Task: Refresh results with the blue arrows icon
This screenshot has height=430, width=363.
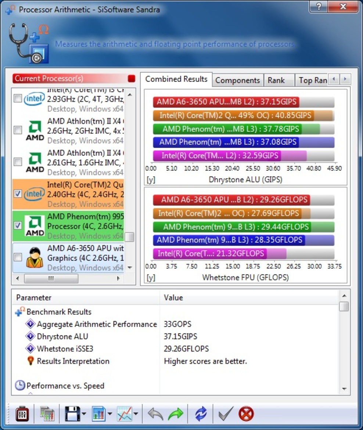Action: pos(201,414)
